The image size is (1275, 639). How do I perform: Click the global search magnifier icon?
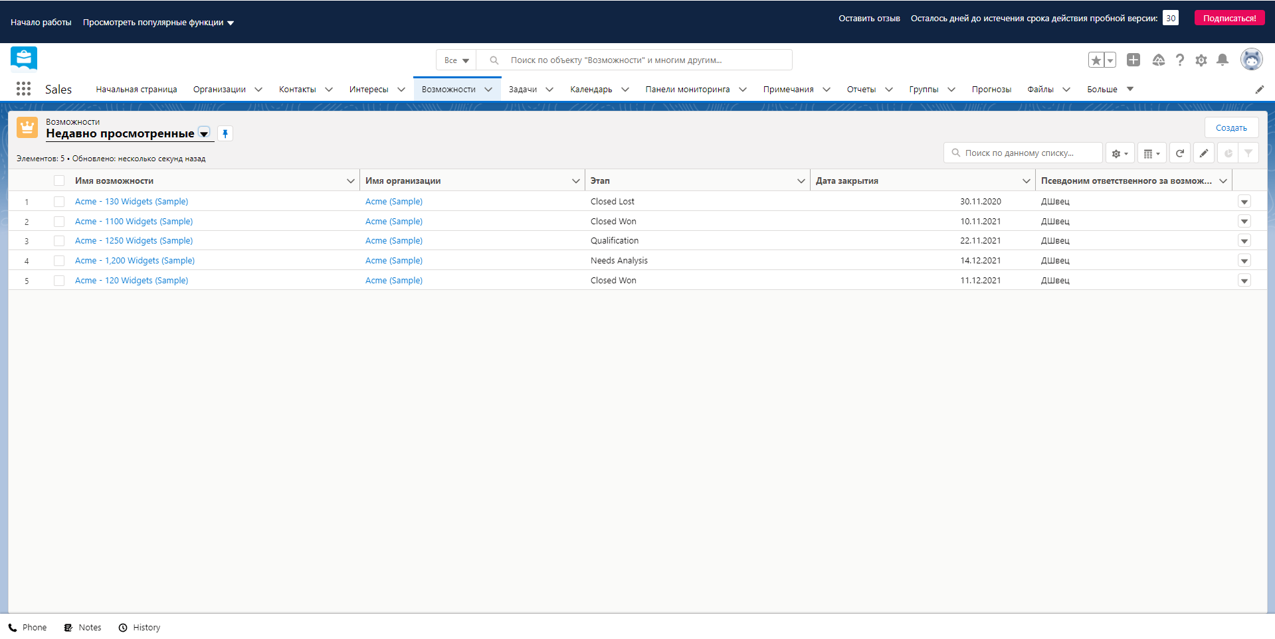pos(494,60)
